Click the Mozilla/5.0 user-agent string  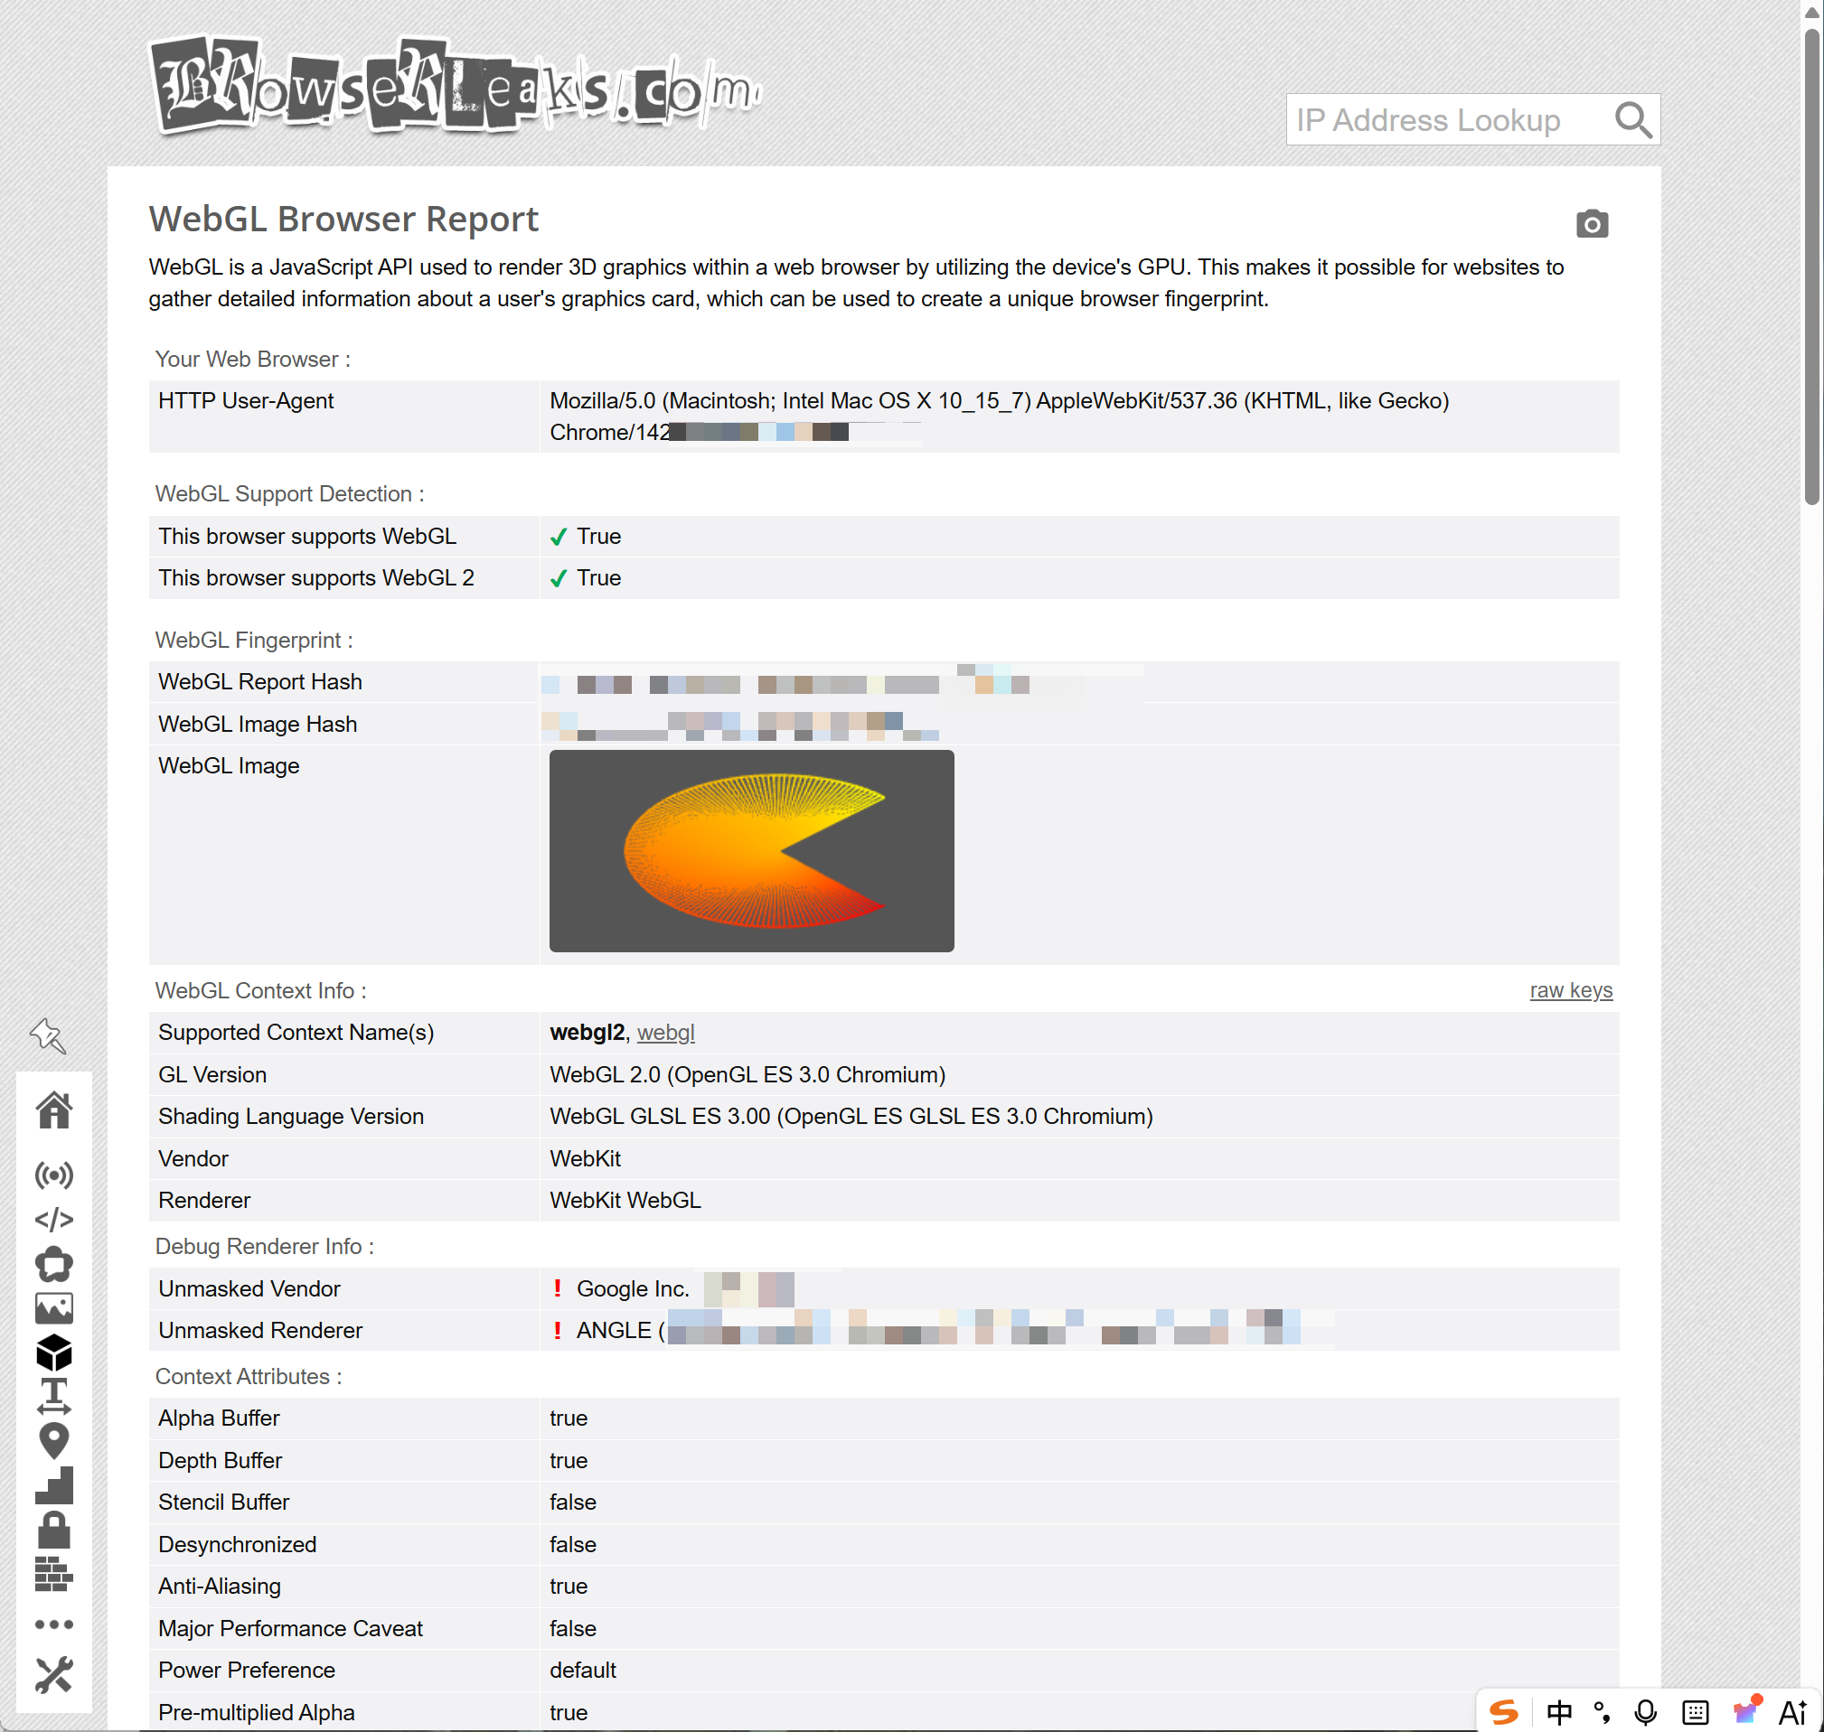point(1000,417)
